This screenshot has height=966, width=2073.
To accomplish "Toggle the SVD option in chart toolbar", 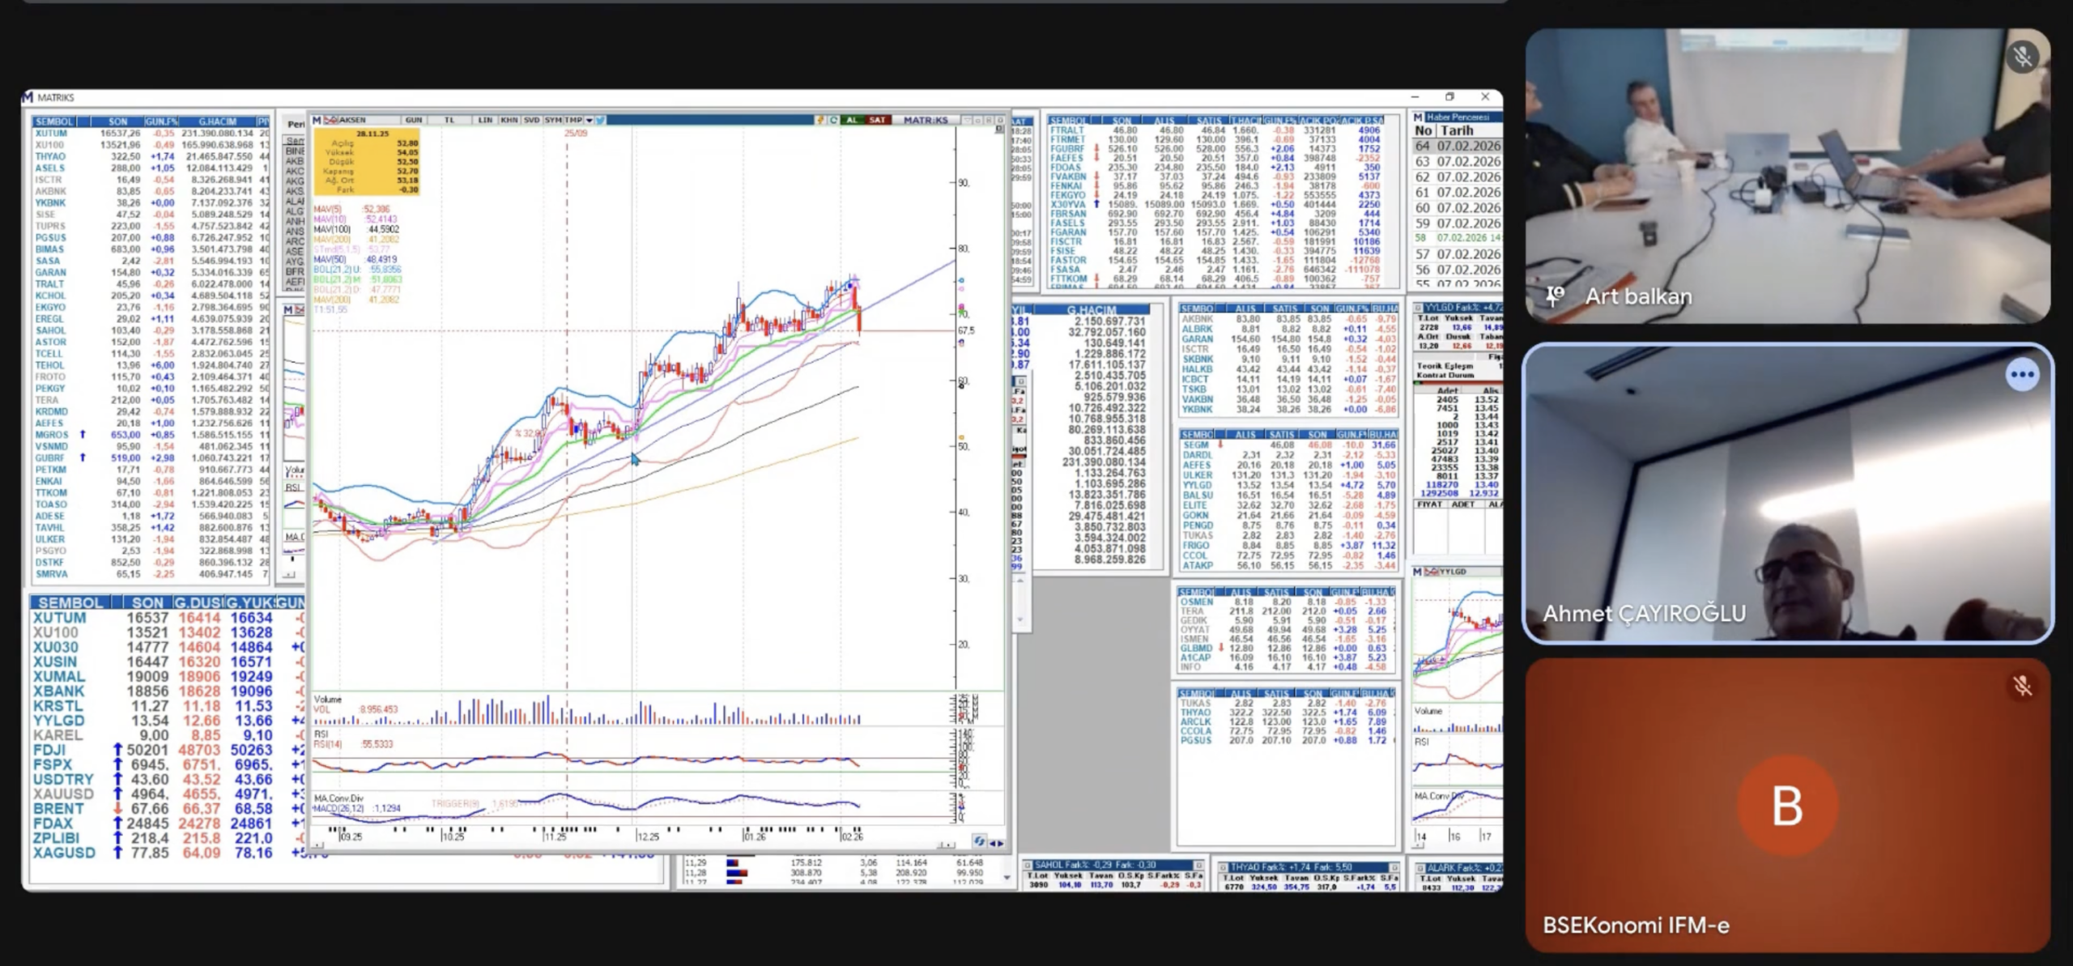I will (531, 120).
